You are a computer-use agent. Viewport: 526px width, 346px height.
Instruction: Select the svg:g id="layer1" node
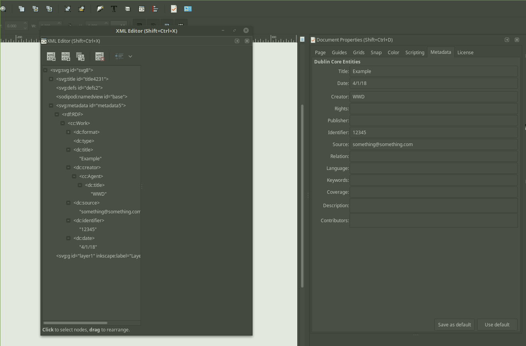click(98, 256)
